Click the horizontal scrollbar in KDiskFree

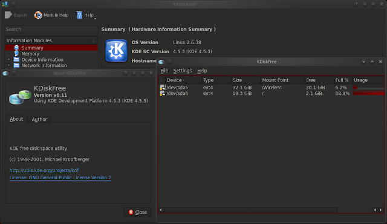coord(250,210)
